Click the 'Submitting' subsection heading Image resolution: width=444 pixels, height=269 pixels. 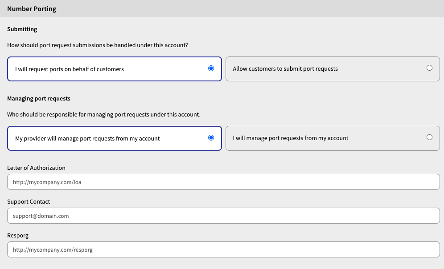click(x=22, y=29)
